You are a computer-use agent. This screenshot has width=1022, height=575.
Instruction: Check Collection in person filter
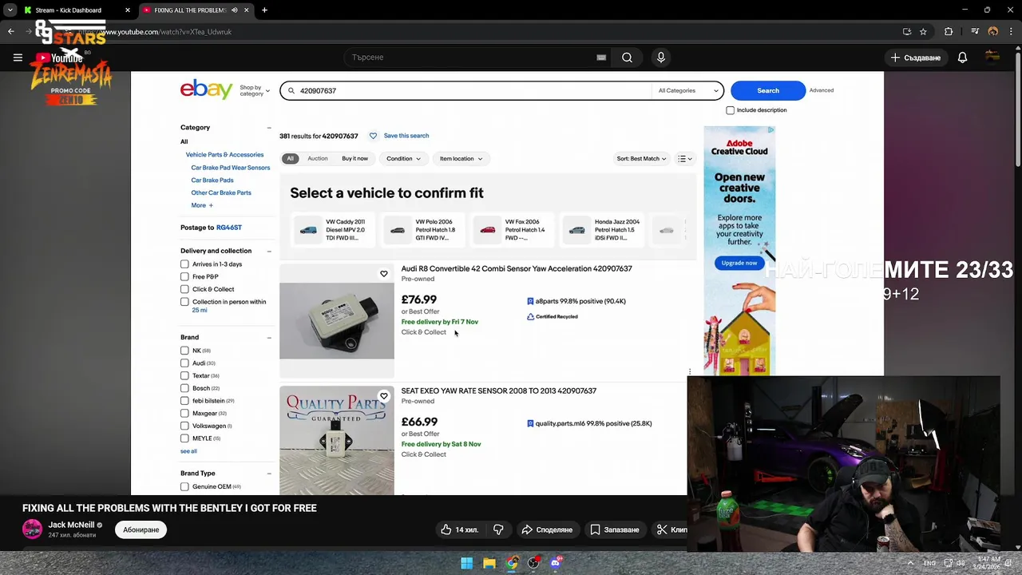tap(184, 302)
